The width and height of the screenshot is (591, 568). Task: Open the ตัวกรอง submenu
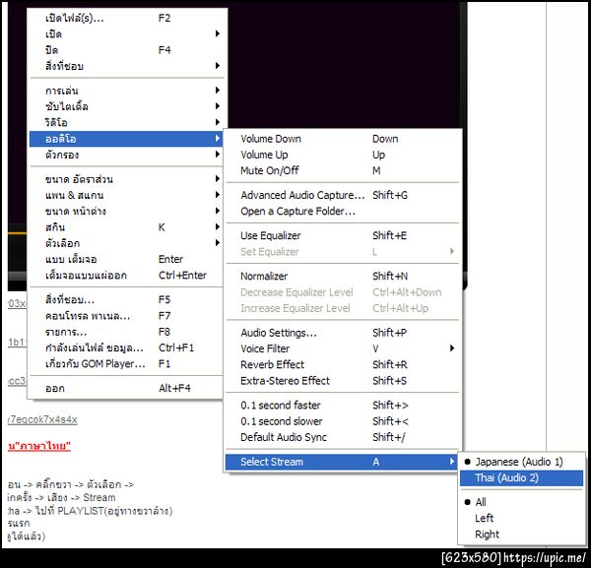tap(126, 155)
